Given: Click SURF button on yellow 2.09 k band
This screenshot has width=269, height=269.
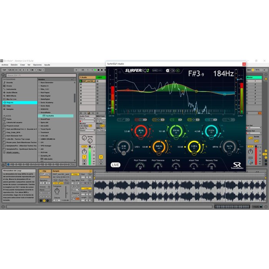Looking at the screenshot, I should (194, 153).
